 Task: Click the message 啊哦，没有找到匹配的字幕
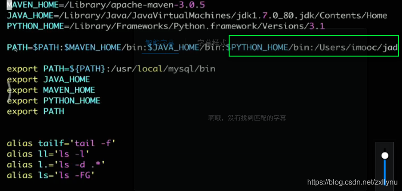(247, 118)
